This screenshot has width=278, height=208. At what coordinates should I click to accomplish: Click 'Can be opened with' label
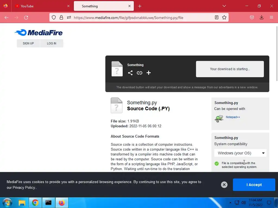[230, 109]
